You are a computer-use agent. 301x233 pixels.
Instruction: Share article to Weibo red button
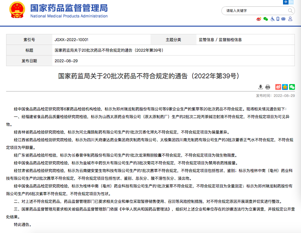278,87
